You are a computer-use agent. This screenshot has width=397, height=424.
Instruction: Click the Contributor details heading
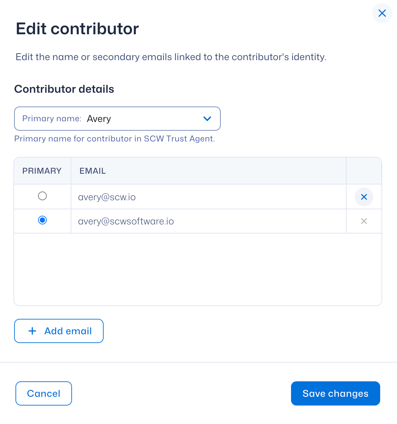pos(64,89)
